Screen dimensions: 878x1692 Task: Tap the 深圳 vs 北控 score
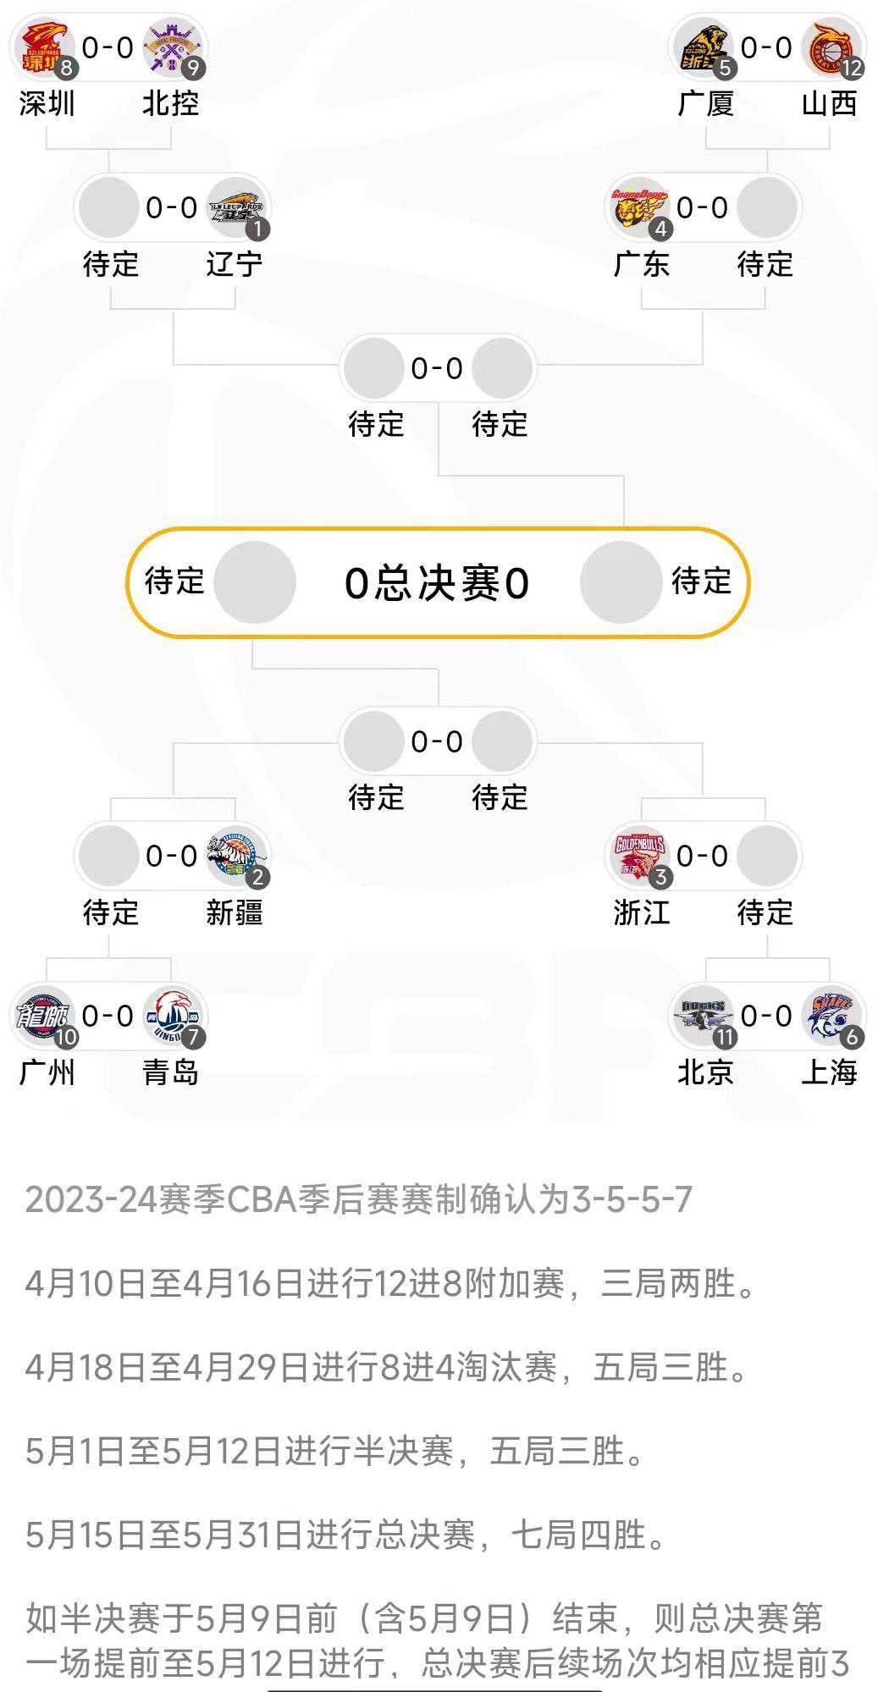[108, 48]
